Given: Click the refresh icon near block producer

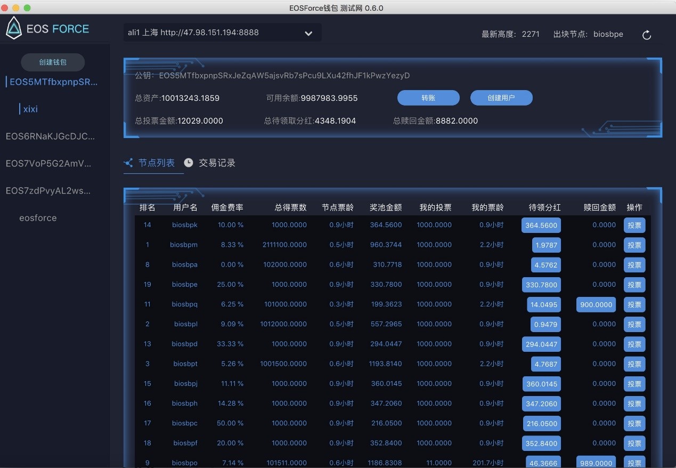Looking at the screenshot, I should (647, 35).
